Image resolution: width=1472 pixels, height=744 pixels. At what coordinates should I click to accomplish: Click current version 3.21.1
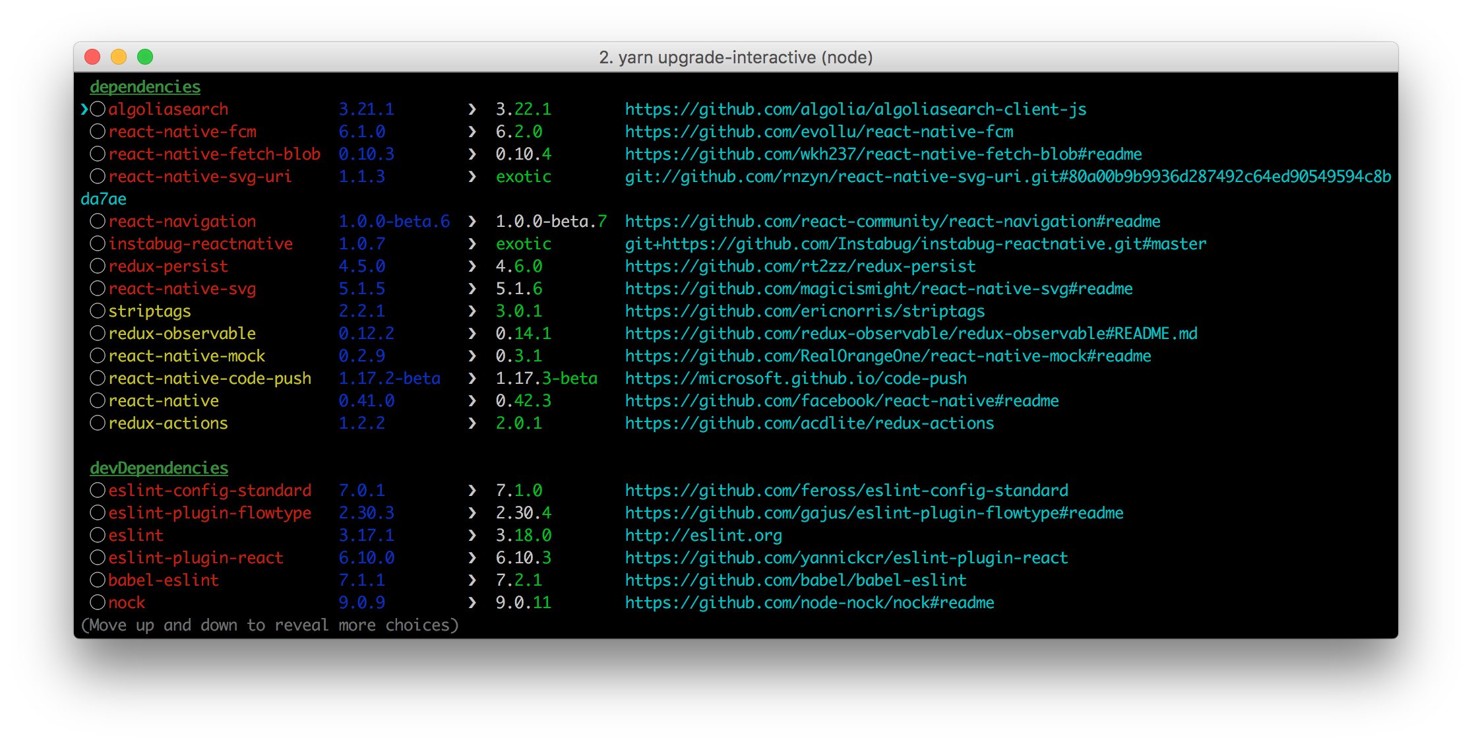coord(367,109)
